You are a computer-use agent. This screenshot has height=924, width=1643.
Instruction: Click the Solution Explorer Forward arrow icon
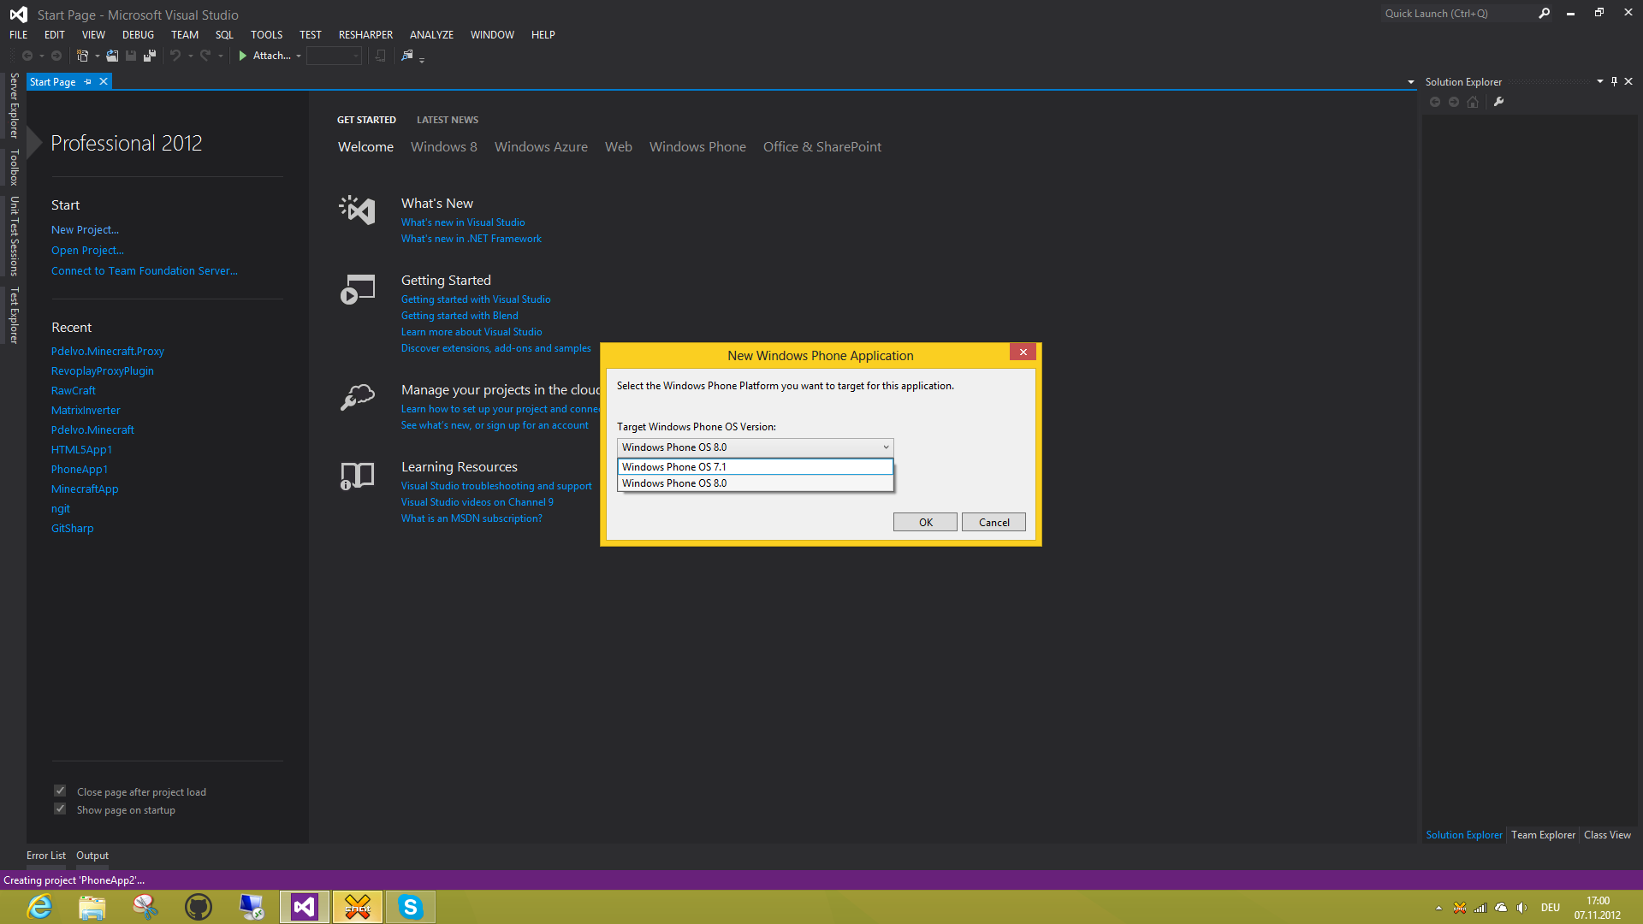tap(1454, 102)
